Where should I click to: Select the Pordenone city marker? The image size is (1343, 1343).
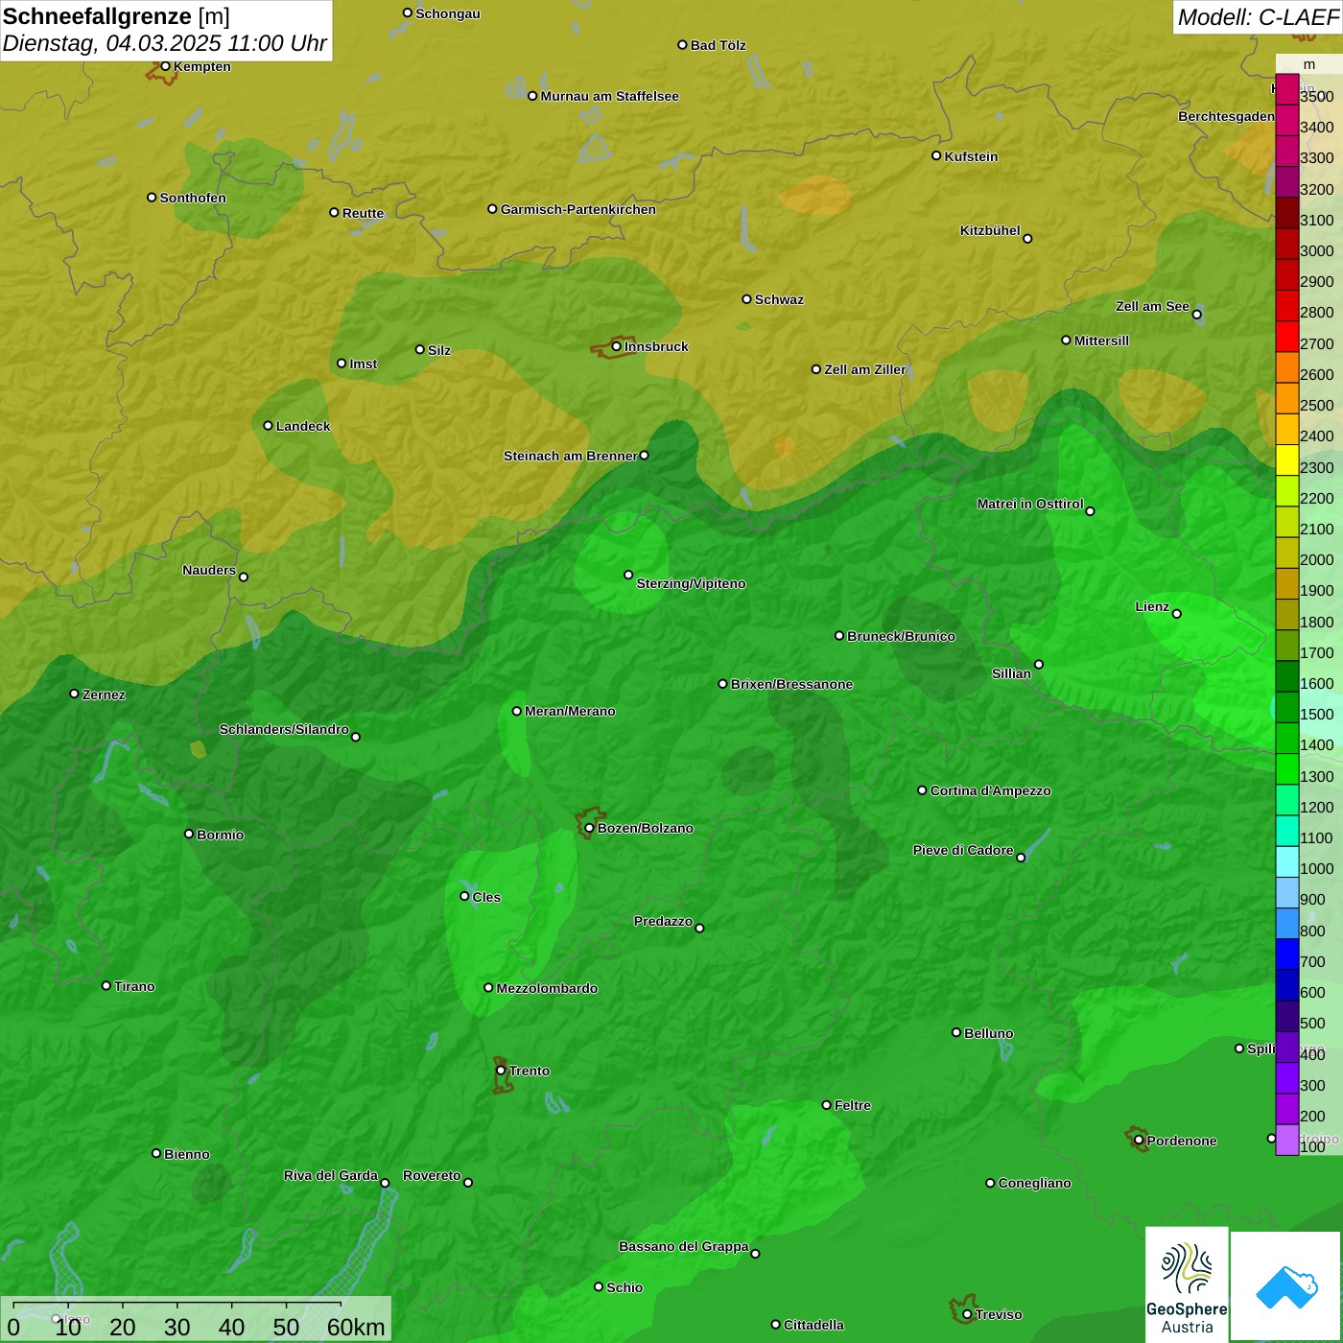[1139, 1141]
